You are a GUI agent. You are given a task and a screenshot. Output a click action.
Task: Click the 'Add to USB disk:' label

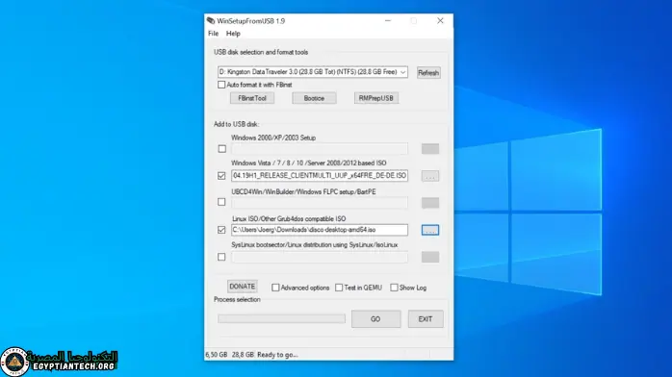237,124
